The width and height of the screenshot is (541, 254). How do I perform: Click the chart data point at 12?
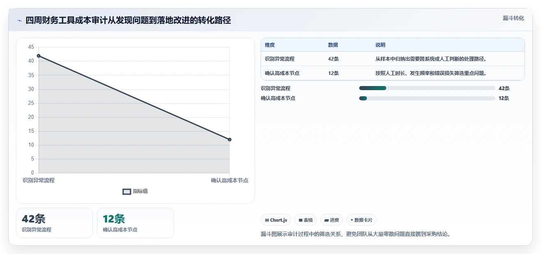coord(229,140)
